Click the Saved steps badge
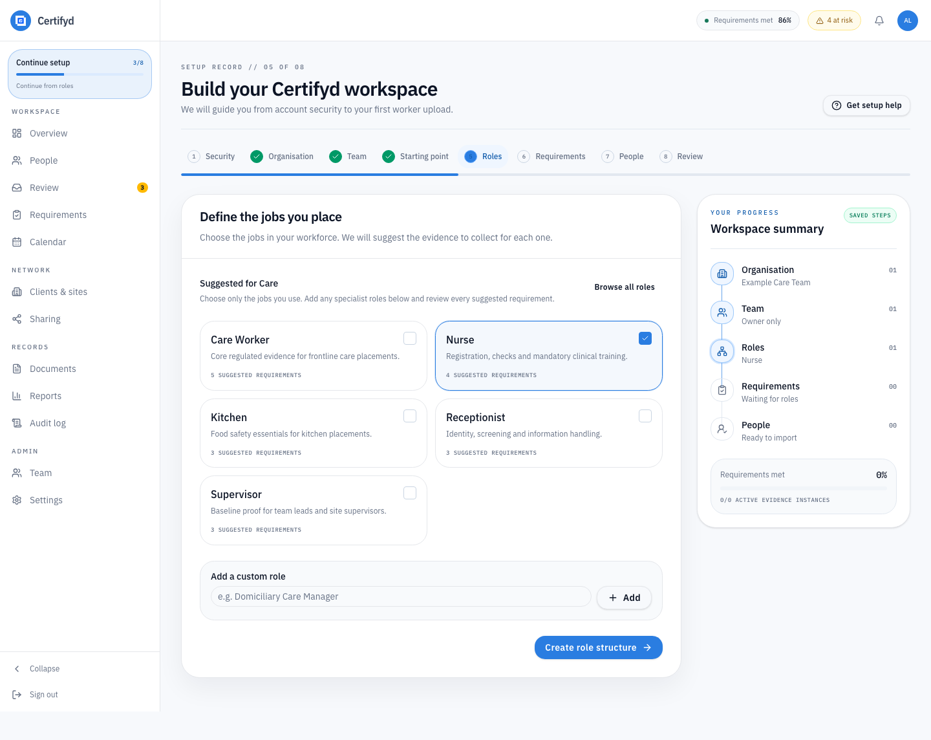This screenshot has width=931, height=740. (x=870, y=215)
